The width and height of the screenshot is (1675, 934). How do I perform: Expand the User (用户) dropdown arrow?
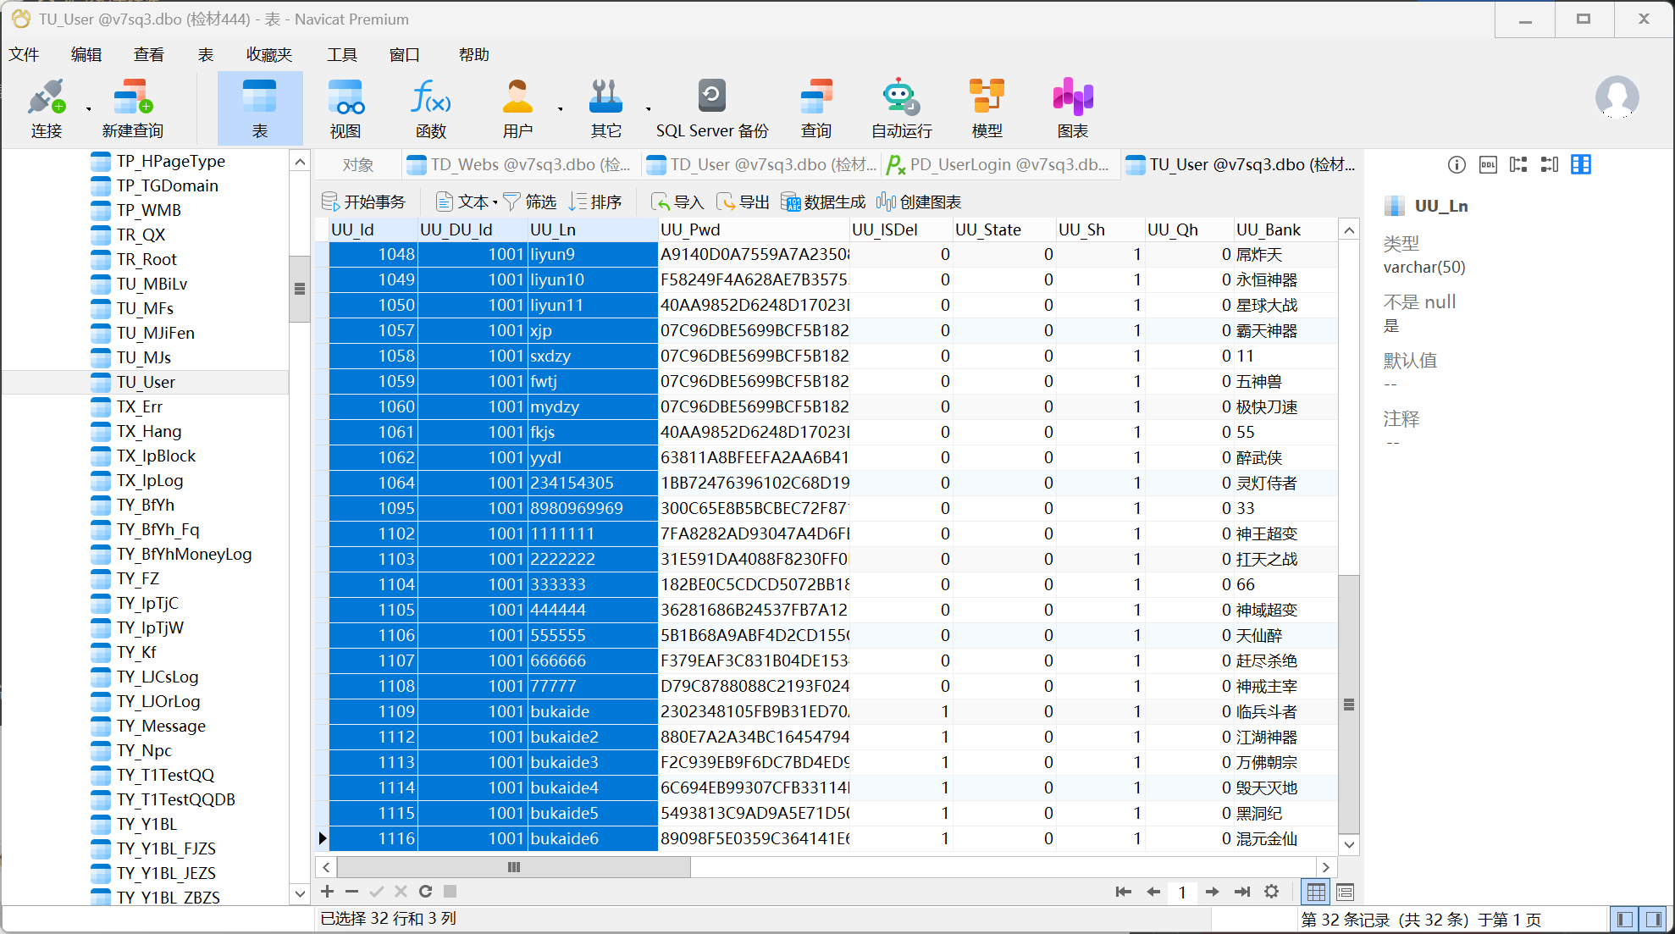pyautogui.click(x=561, y=109)
